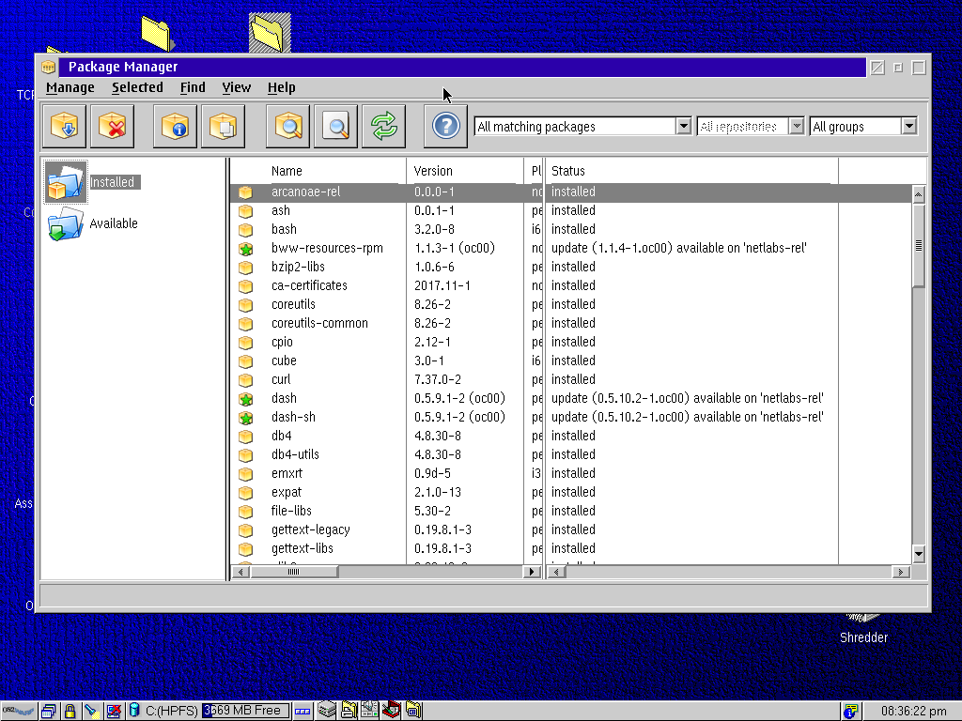Click the package icon next to curl
Image resolution: width=962 pixels, height=721 pixels.
(x=246, y=380)
